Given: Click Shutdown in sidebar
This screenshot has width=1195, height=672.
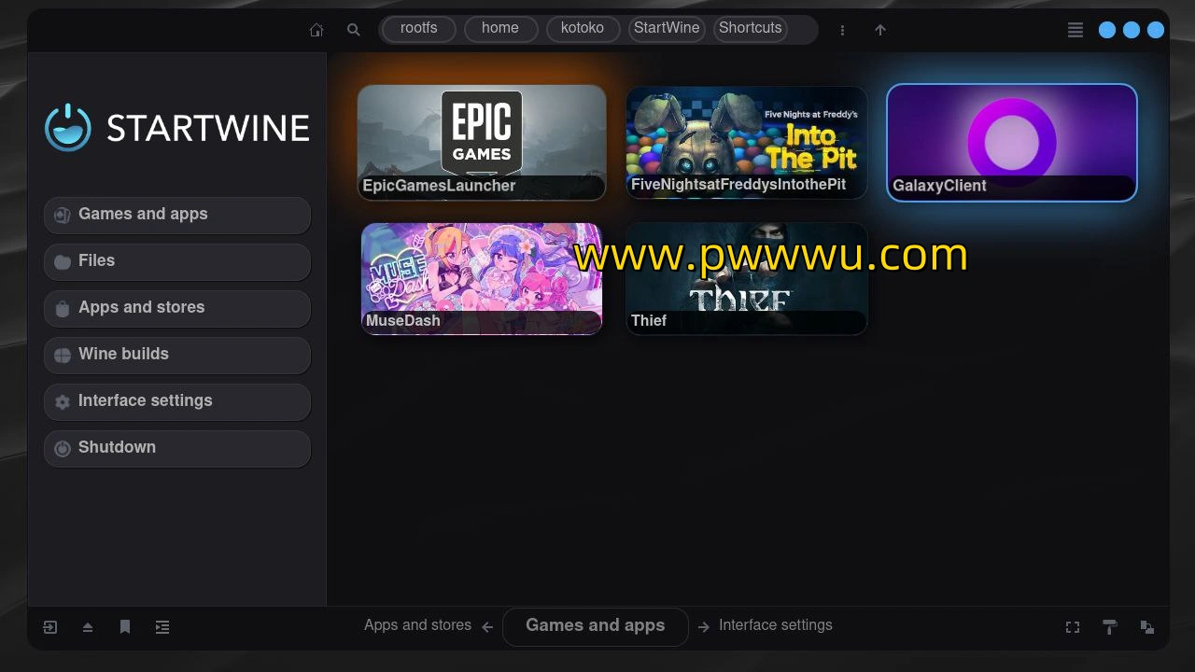Looking at the screenshot, I should point(176,448).
